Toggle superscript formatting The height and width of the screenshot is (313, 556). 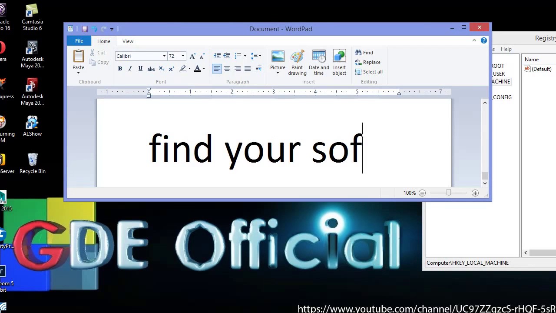[171, 69]
